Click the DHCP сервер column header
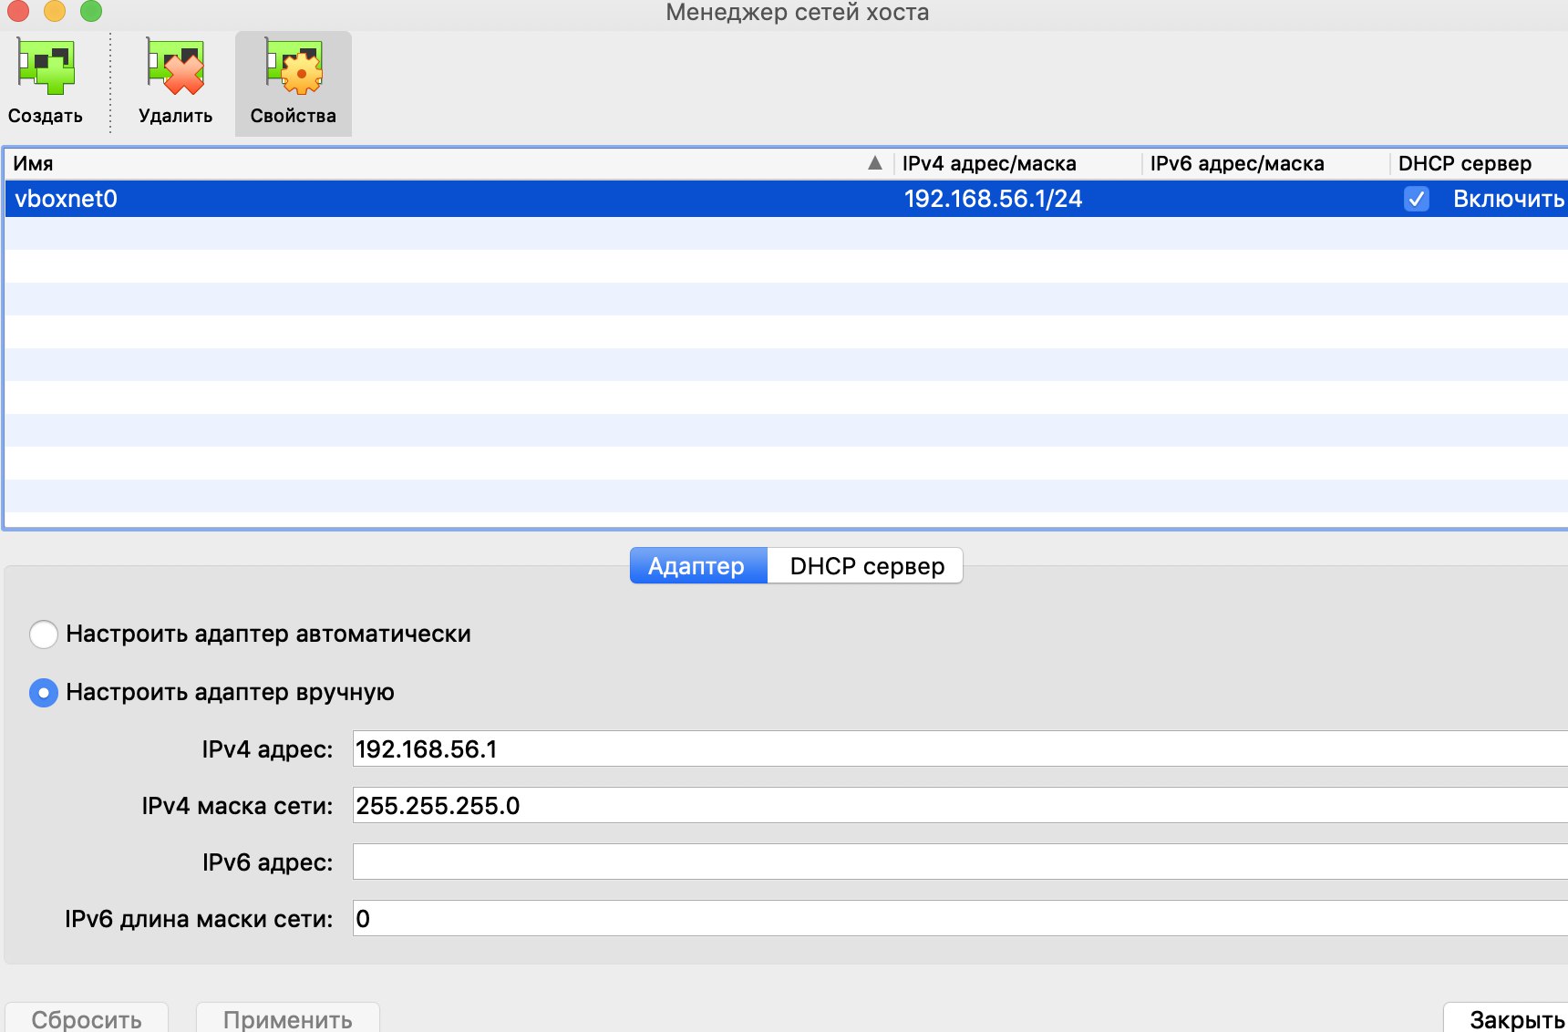The height and width of the screenshot is (1032, 1568). point(1479,163)
